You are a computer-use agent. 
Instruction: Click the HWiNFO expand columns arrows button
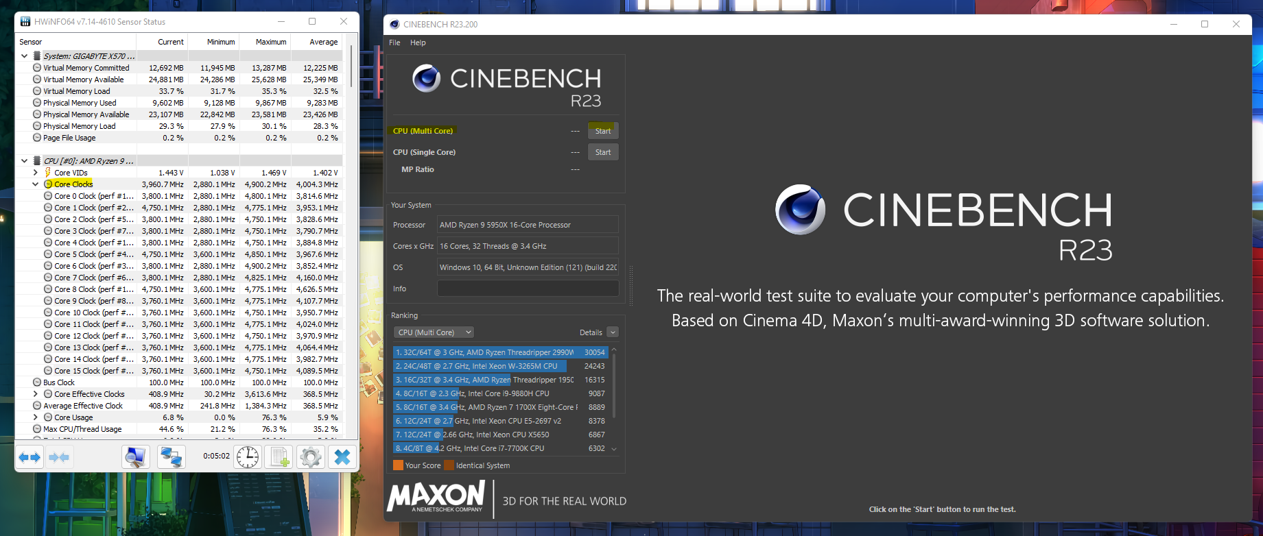[29, 457]
